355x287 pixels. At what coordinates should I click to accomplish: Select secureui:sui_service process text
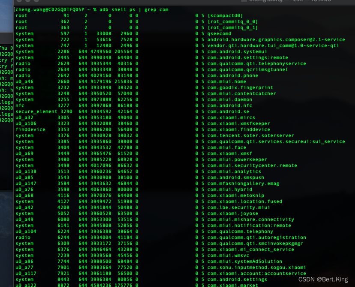[276, 142]
